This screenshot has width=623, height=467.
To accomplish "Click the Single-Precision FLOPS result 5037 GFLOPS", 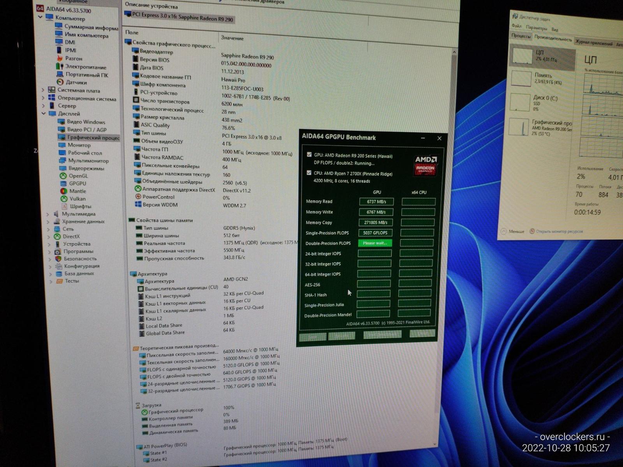I will click(375, 233).
